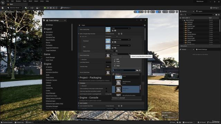This screenshot has width=221, height=124.
Task: Open Packaging project settings category
Action: [x=49, y=45]
